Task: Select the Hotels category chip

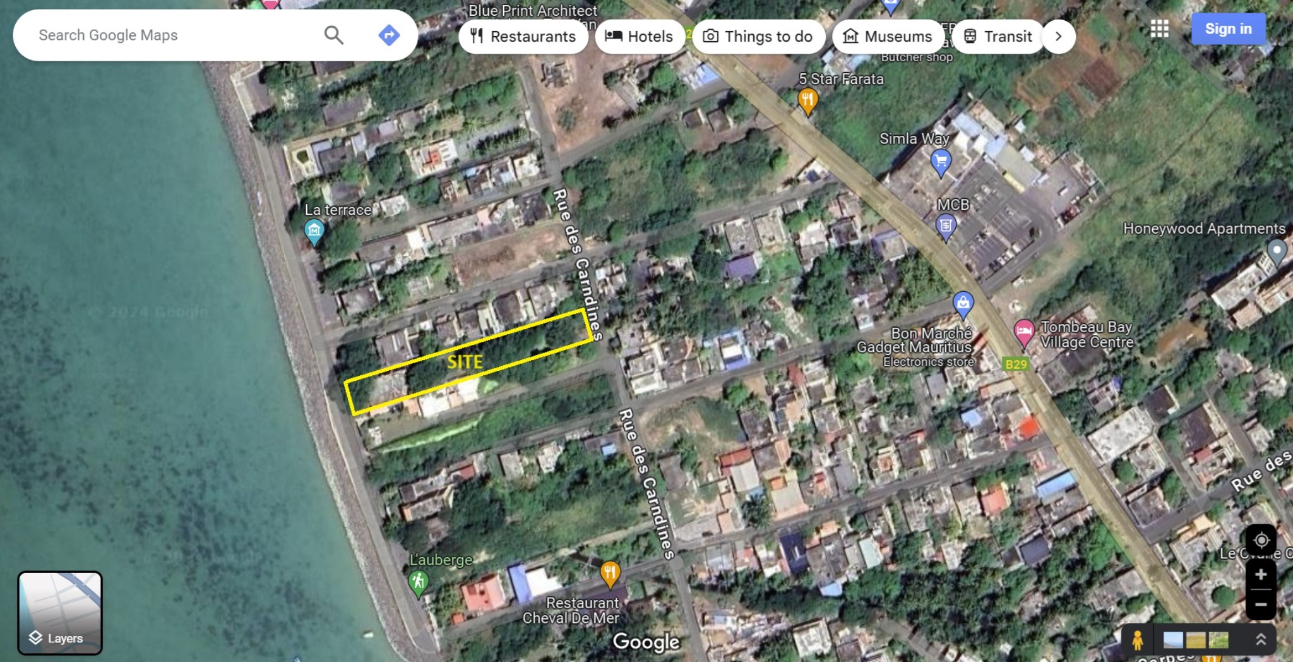Action: 640,37
